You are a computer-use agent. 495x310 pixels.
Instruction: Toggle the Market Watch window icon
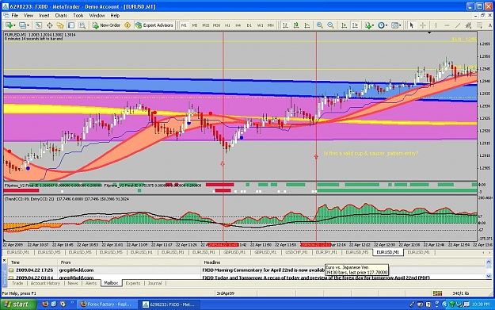click(x=39, y=25)
